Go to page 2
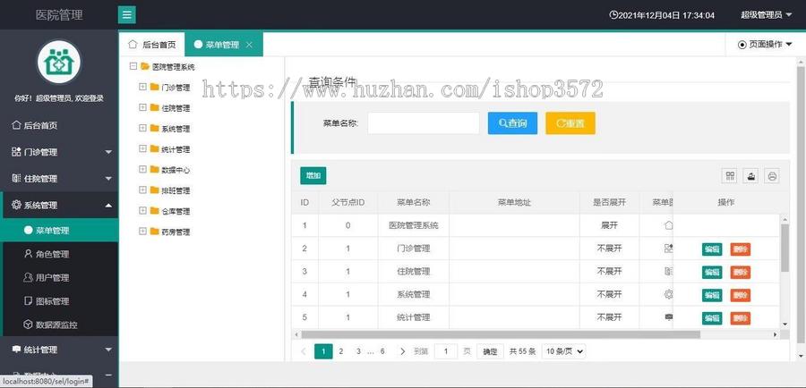The image size is (806, 388). tap(340, 351)
